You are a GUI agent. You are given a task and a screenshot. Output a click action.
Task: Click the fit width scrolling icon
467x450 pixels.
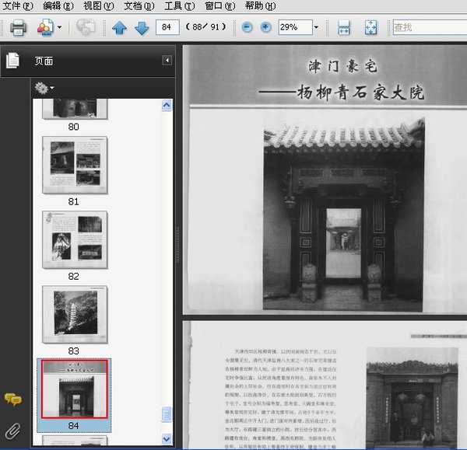[x=344, y=28]
